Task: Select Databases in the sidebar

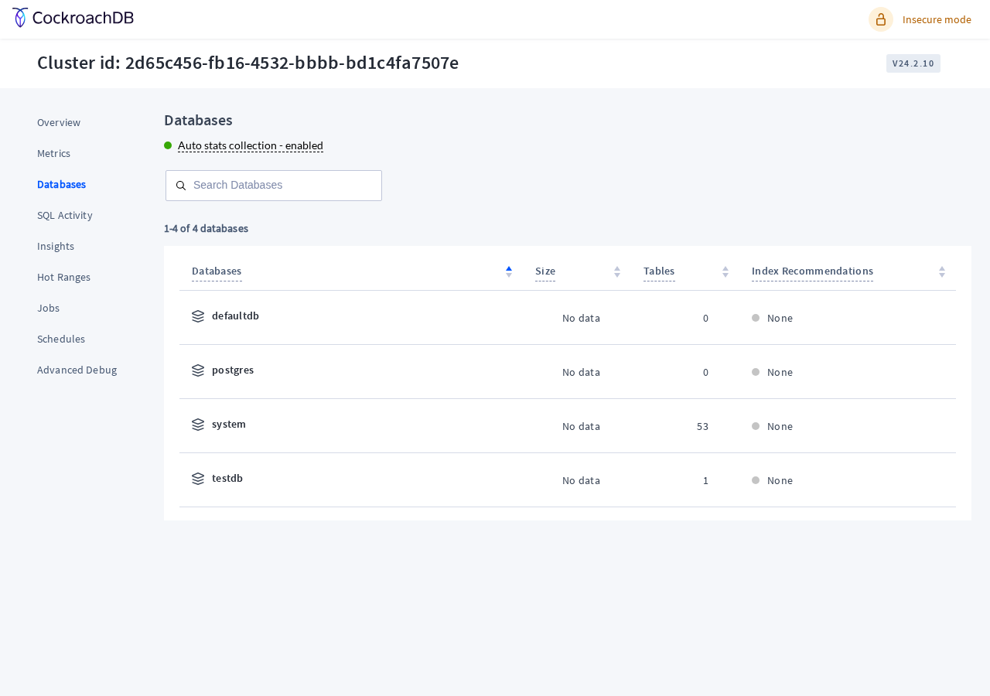Action: click(61, 184)
